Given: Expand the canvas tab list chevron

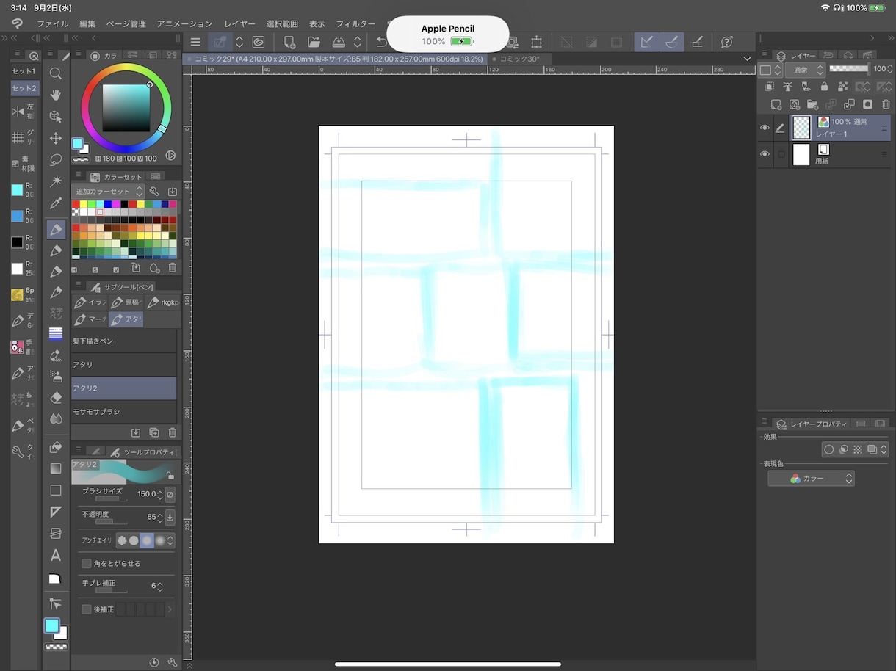Looking at the screenshot, I should click(x=748, y=59).
